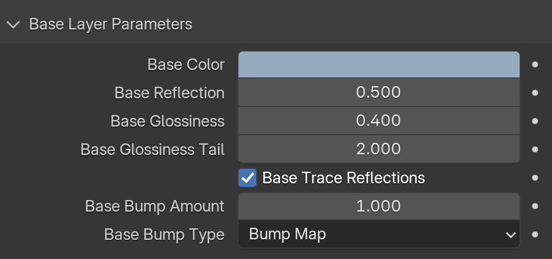Select the Base Bump Amount value field
The image size is (552, 259).
[379, 206]
